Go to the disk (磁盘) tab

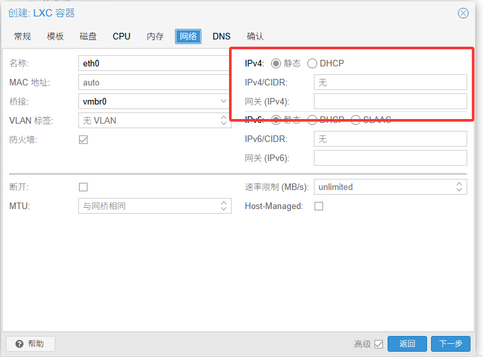tap(88, 37)
